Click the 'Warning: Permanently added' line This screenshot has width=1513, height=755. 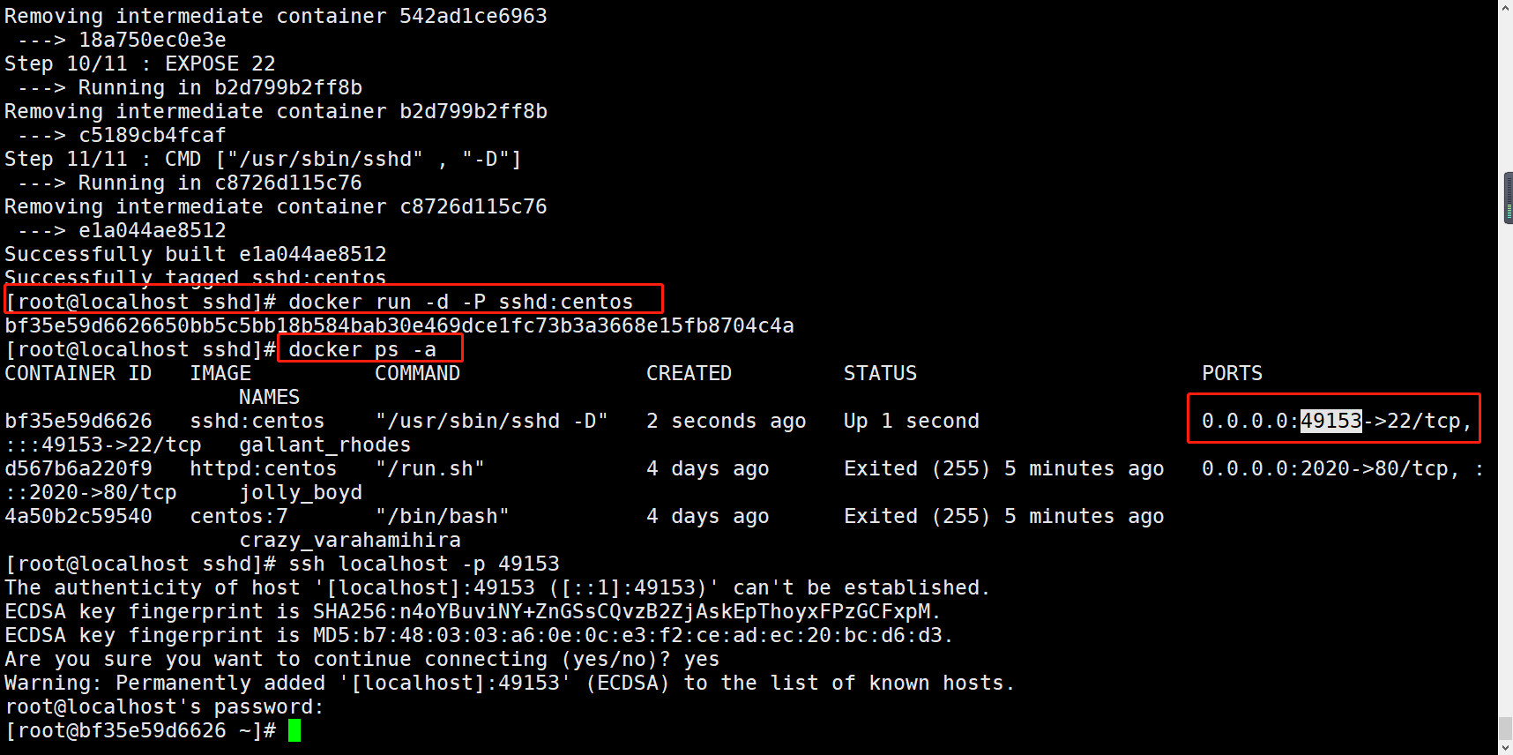[x=510, y=683]
